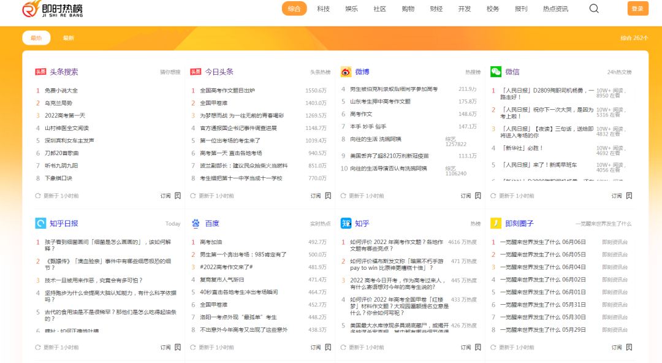Viewport: 662px width, 363px height.
Task: Click bookmark icon on 头条搜索 card
Action: pyautogui.click(x=178, y=196)
